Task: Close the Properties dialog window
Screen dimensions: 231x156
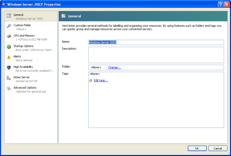Action: tap(227, 4)
